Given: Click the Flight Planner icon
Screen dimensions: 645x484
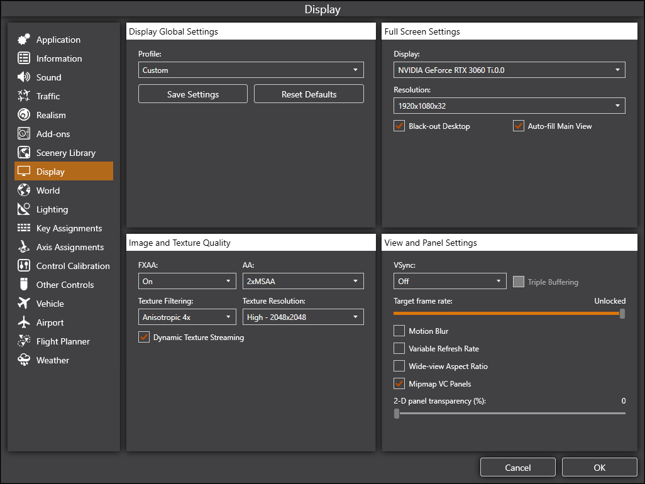Looking at the screenshot, I should pos(24,341).
